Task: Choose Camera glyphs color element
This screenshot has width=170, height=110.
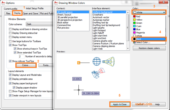Action: [x=109, y=41]
